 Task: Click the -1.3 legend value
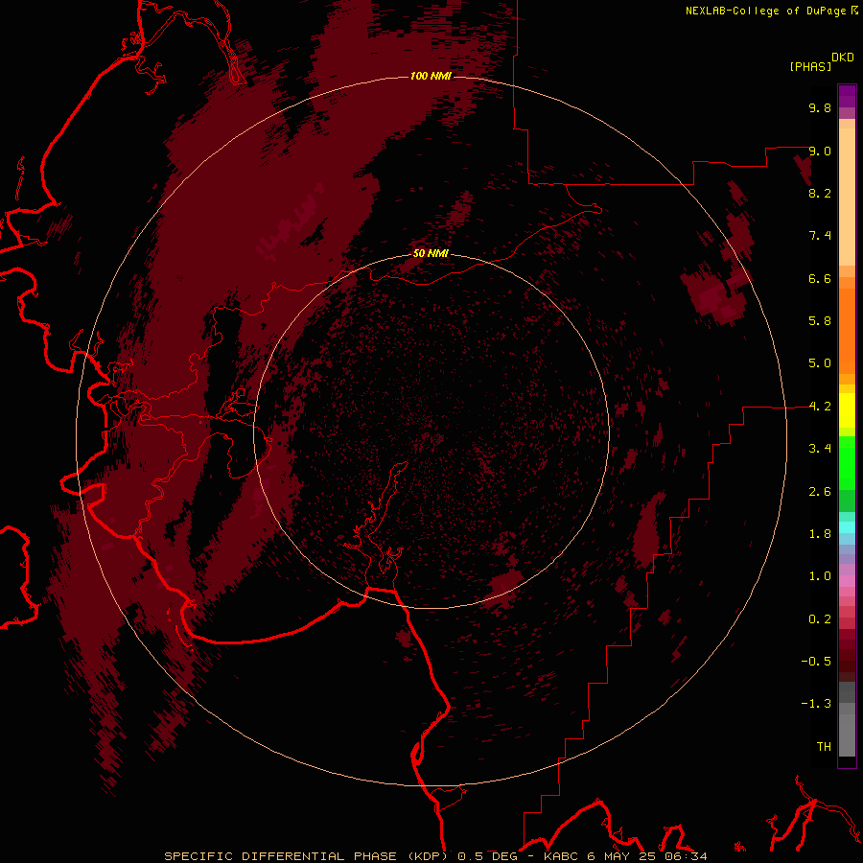tap(816, 704)
